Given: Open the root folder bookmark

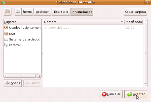Looking at the screenshot, I should pos(12,34).
